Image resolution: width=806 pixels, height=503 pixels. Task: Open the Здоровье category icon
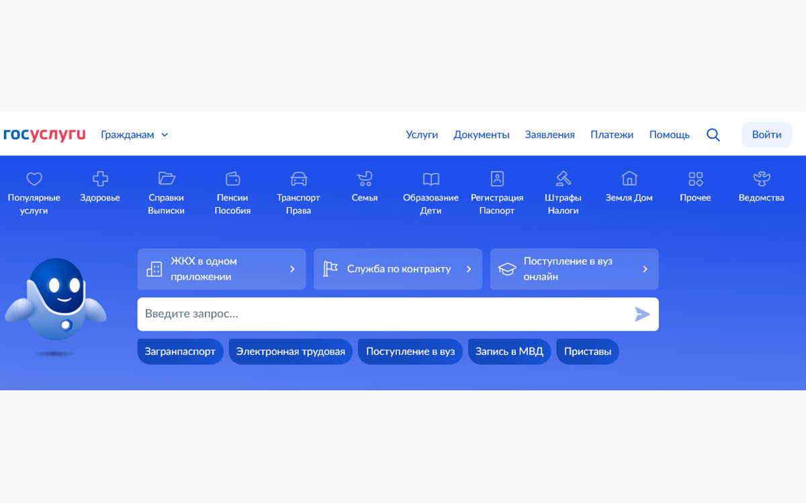tap(99, 178)
